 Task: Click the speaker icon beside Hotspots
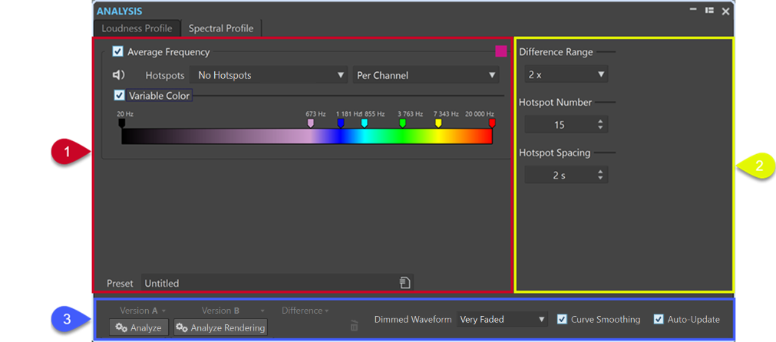click(118, 75)
